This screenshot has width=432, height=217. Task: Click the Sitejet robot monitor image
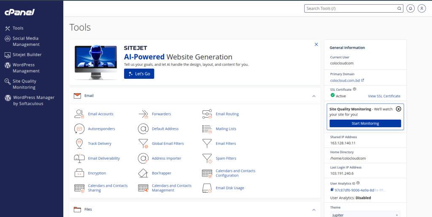96,63
